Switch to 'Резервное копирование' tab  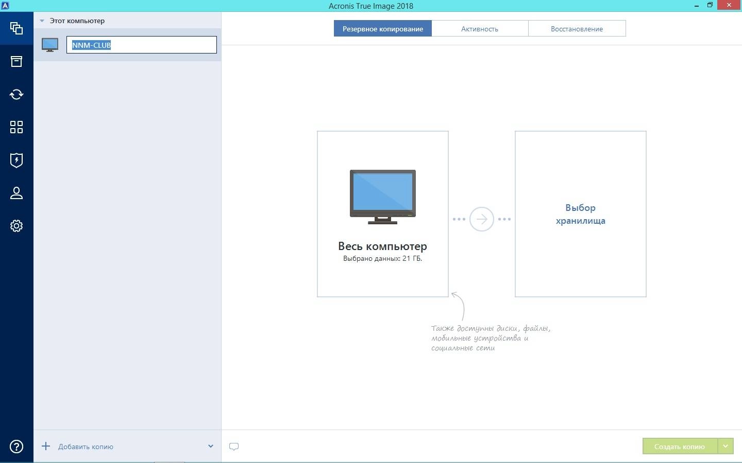click(x=383, y=29)
